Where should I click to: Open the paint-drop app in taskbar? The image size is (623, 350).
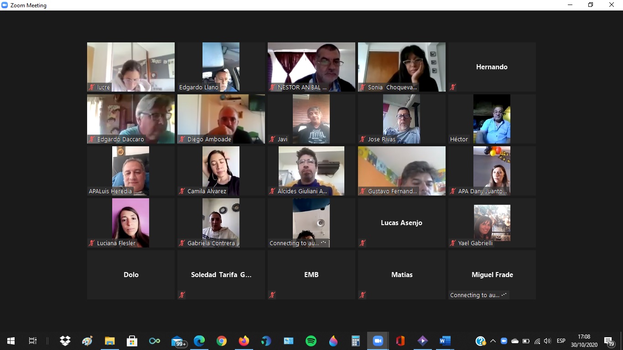pos(333,341)
